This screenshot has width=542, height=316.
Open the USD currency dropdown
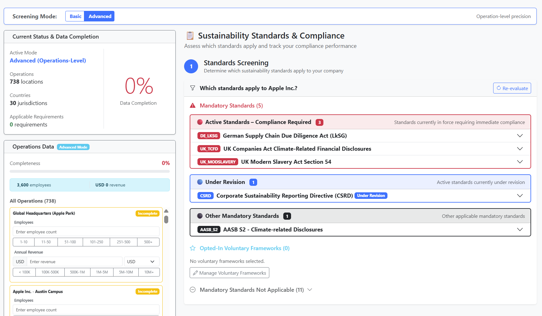click(x=141, y=261)
